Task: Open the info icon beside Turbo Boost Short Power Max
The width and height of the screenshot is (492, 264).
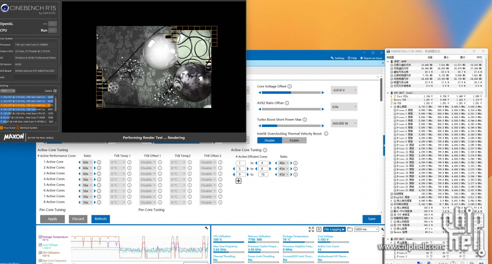Action: [x=305, y=119]
